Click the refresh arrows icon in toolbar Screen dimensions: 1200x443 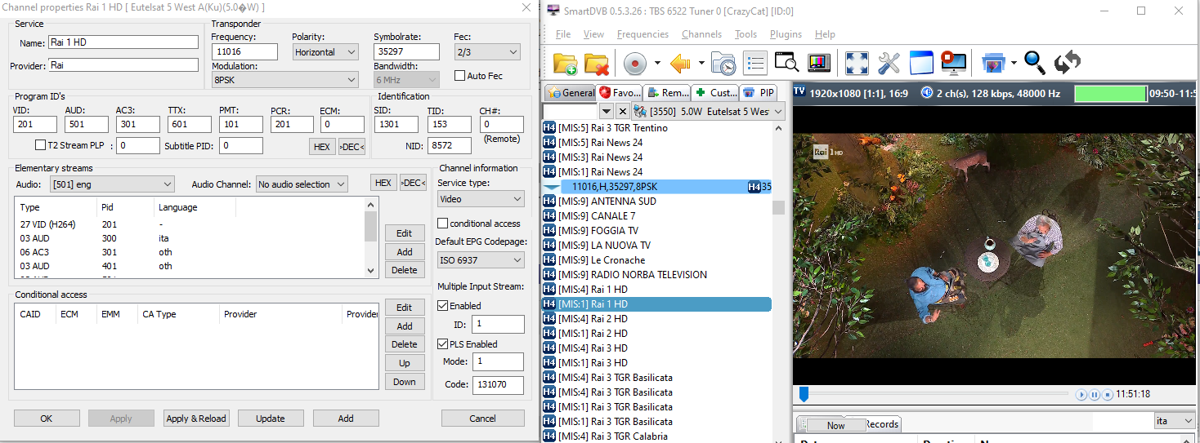pos(1068,64)
